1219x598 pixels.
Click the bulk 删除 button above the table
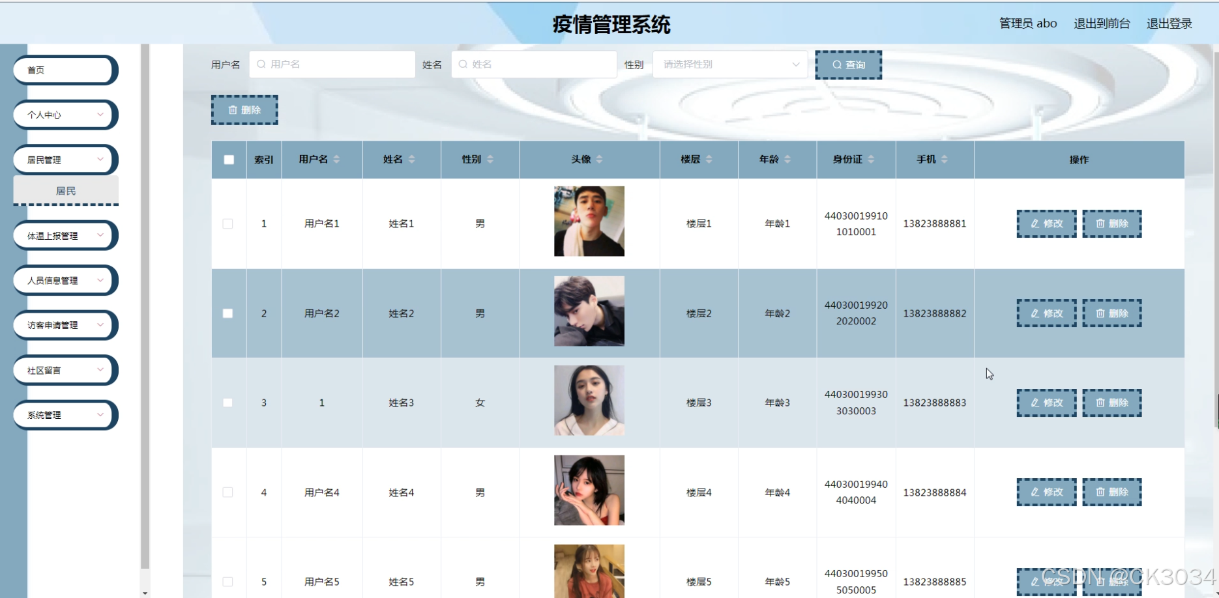[244, 110]
